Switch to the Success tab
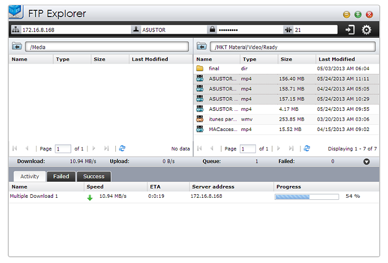Screen dimensions: 388x263 tap(94, 177)
